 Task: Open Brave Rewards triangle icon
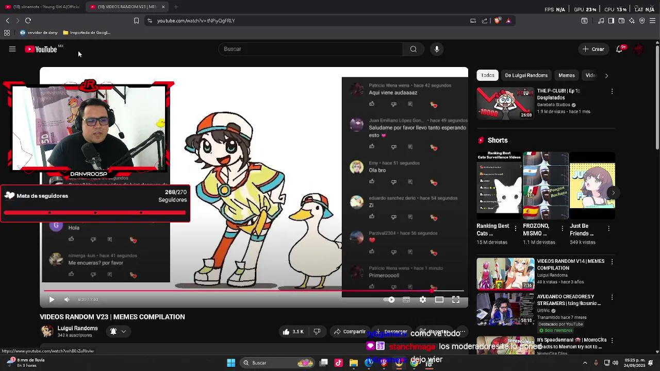click(508, 21)
